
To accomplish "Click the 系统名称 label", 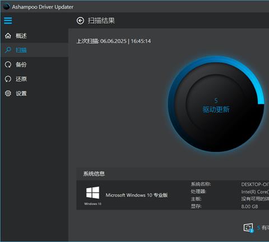I will [x=201, y=184].
